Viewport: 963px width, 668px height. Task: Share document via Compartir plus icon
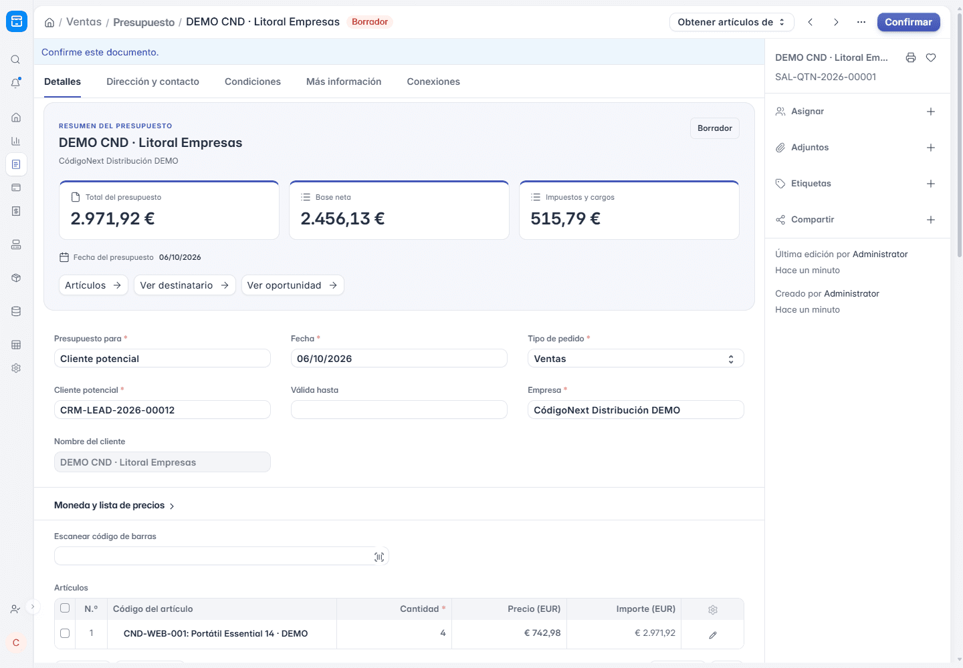[x=931, y=220]
